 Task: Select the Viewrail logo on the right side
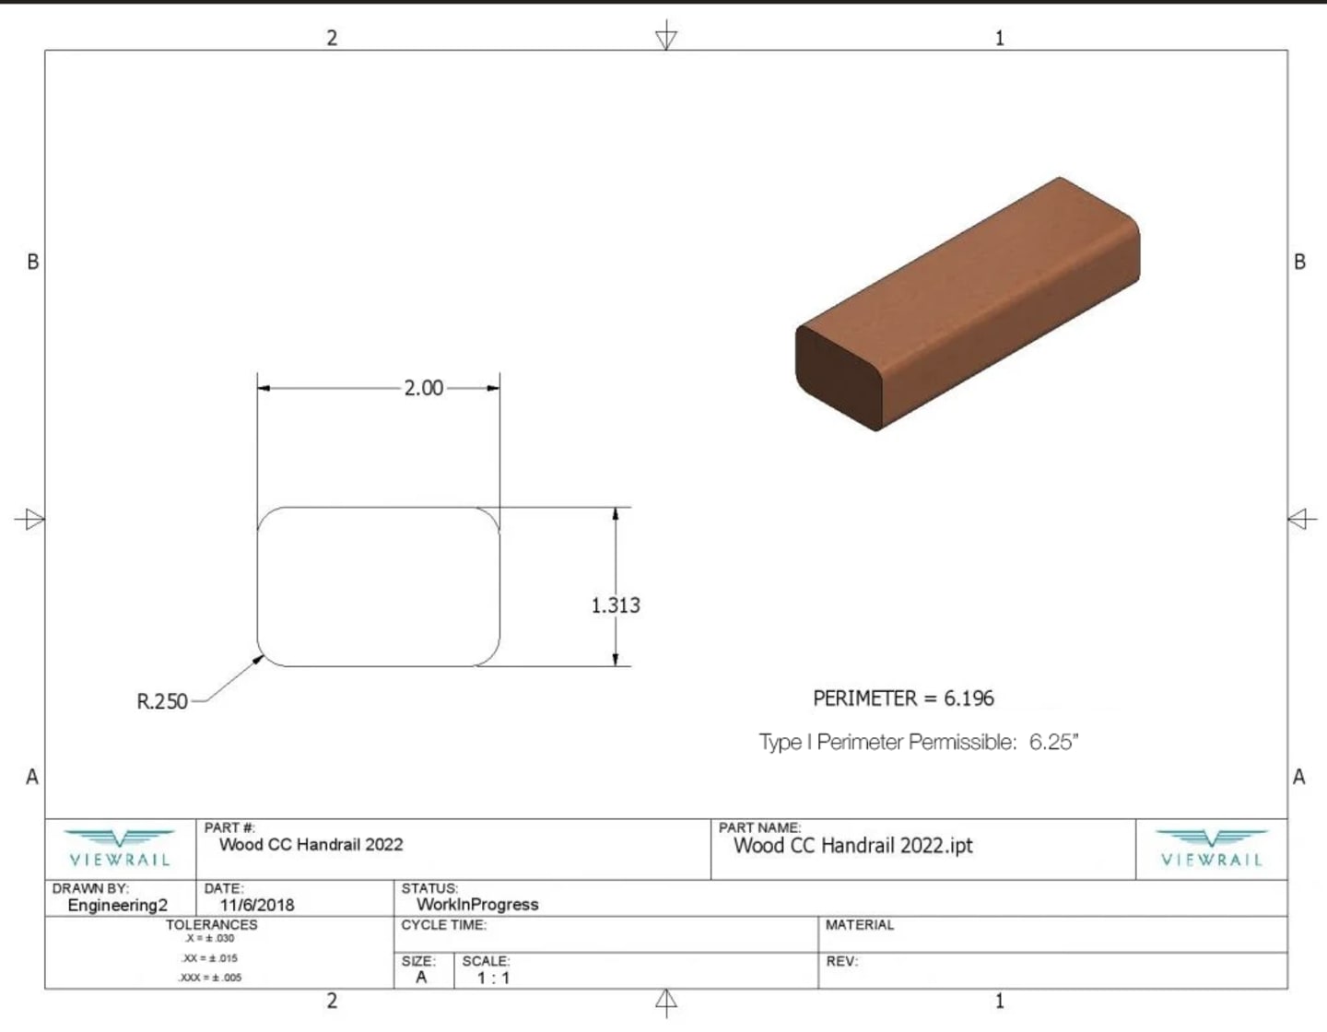(1211, 848)
